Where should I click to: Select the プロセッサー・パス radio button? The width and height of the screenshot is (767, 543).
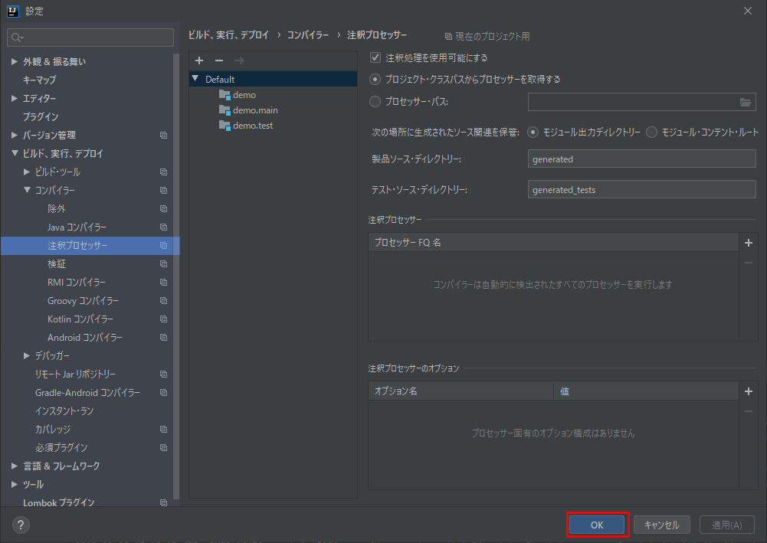[375, 101]
